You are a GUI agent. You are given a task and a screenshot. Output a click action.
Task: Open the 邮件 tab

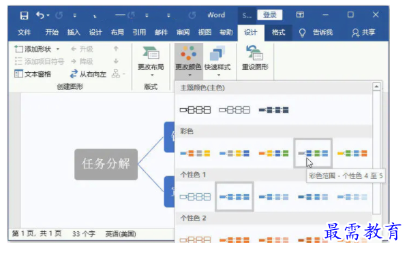pyautogui.click(x=161, y=33)
